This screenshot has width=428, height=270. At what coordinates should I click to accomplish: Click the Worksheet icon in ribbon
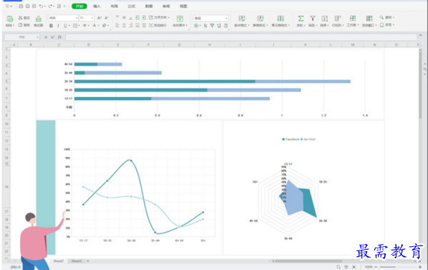353,18
